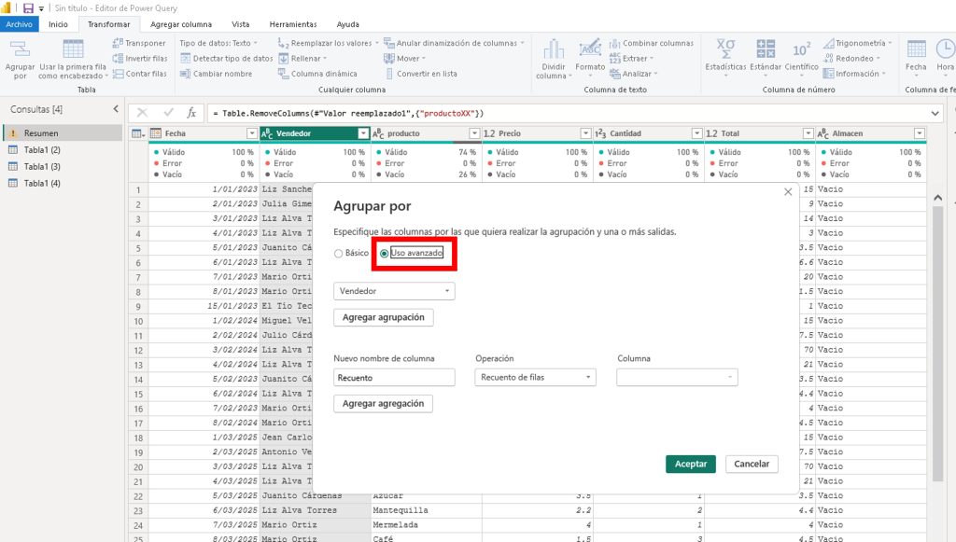Select the Uso avanzado radio option
Screen dimensions: 956x542
tap(385, 254)
